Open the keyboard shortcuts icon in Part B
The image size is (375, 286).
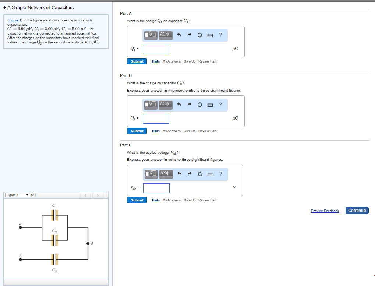(x=209, y=105)
